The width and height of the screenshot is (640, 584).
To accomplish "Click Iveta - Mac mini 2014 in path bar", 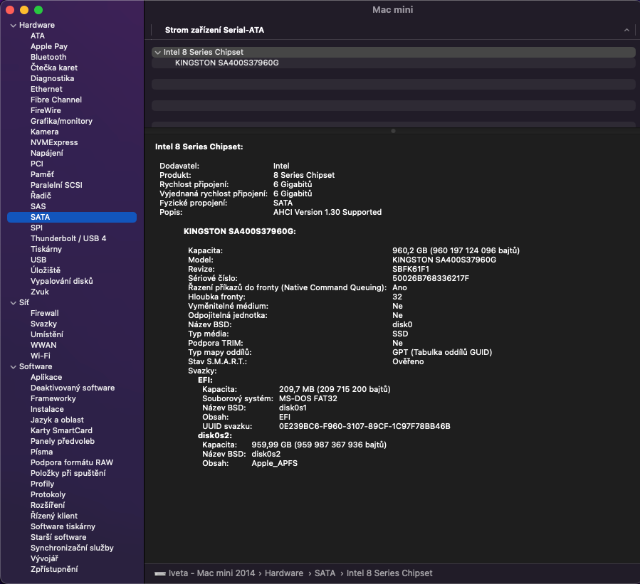I will pos(212,573).
